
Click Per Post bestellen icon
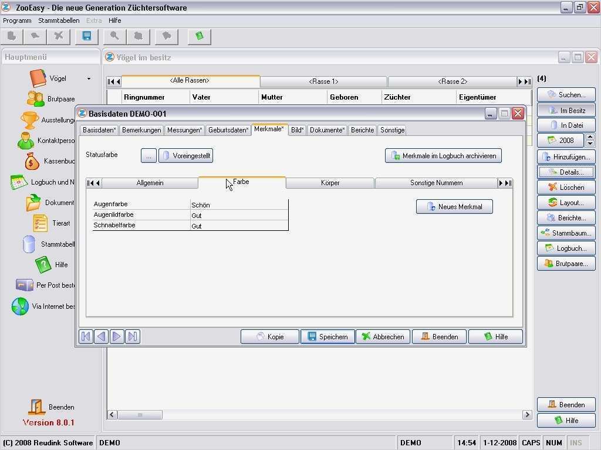tap(24, 285)
